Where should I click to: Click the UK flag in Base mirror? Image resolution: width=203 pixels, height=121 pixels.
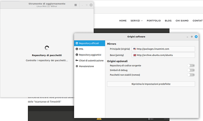point(135,55)
